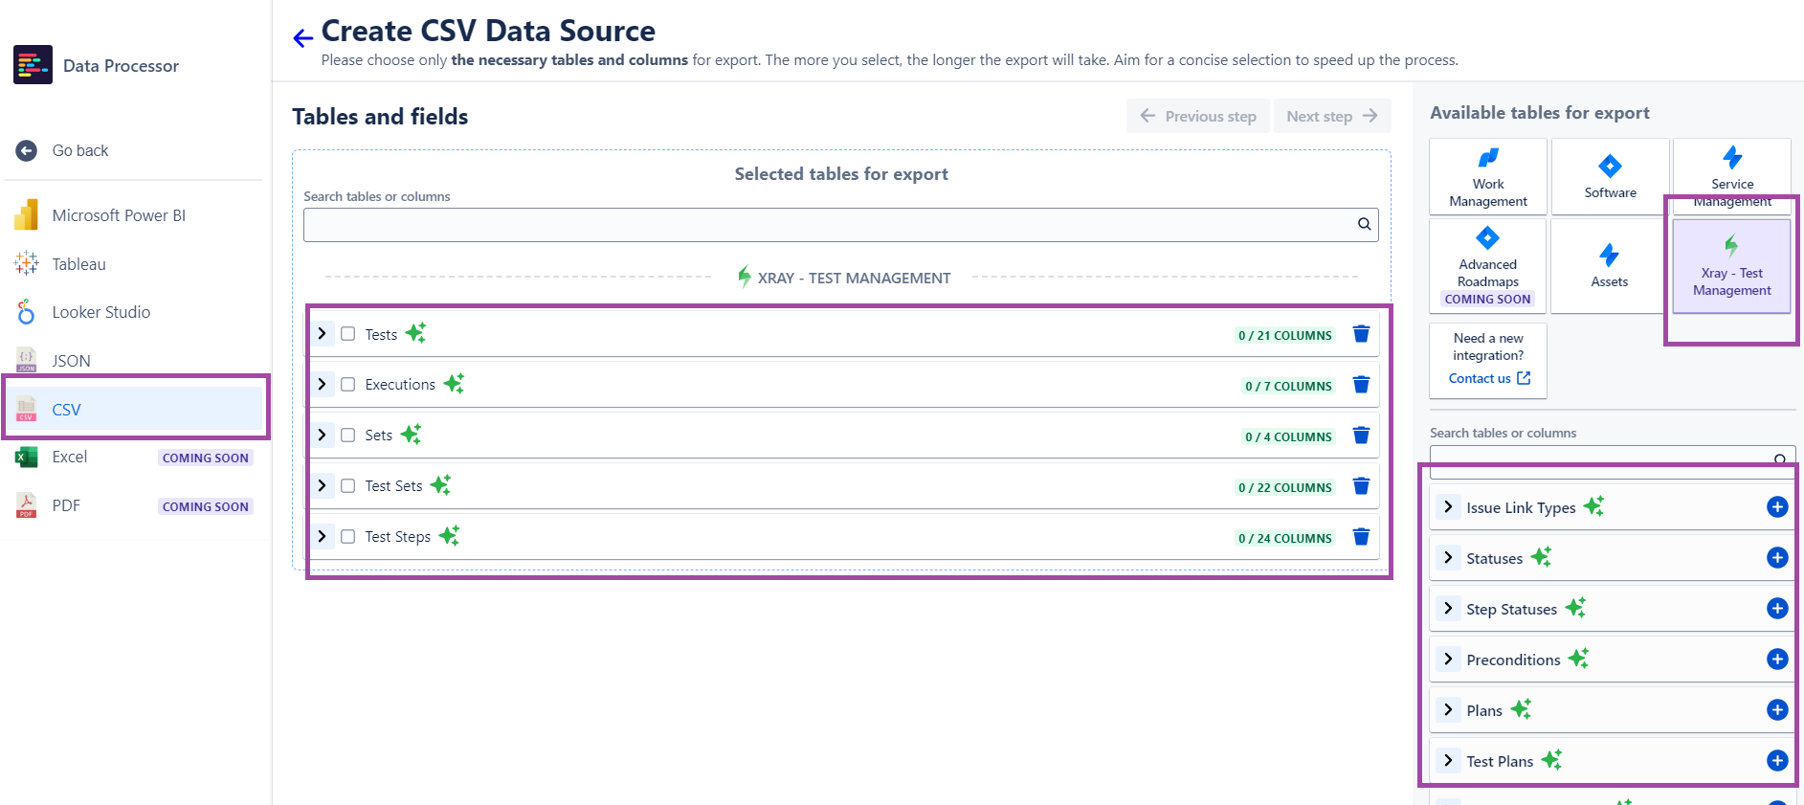
Task: Delete the Tests table with trash icon
Action: pos(1361,334)
